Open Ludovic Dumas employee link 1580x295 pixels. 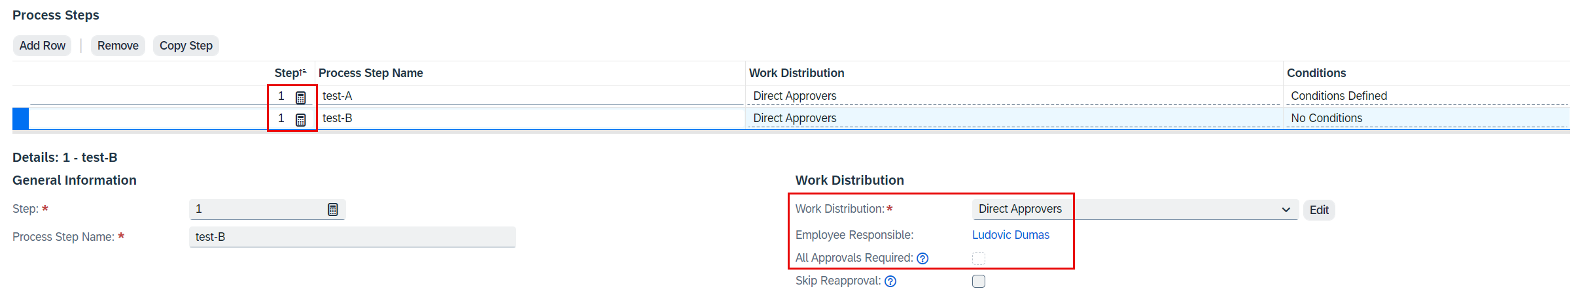(x=1010, y=235)
